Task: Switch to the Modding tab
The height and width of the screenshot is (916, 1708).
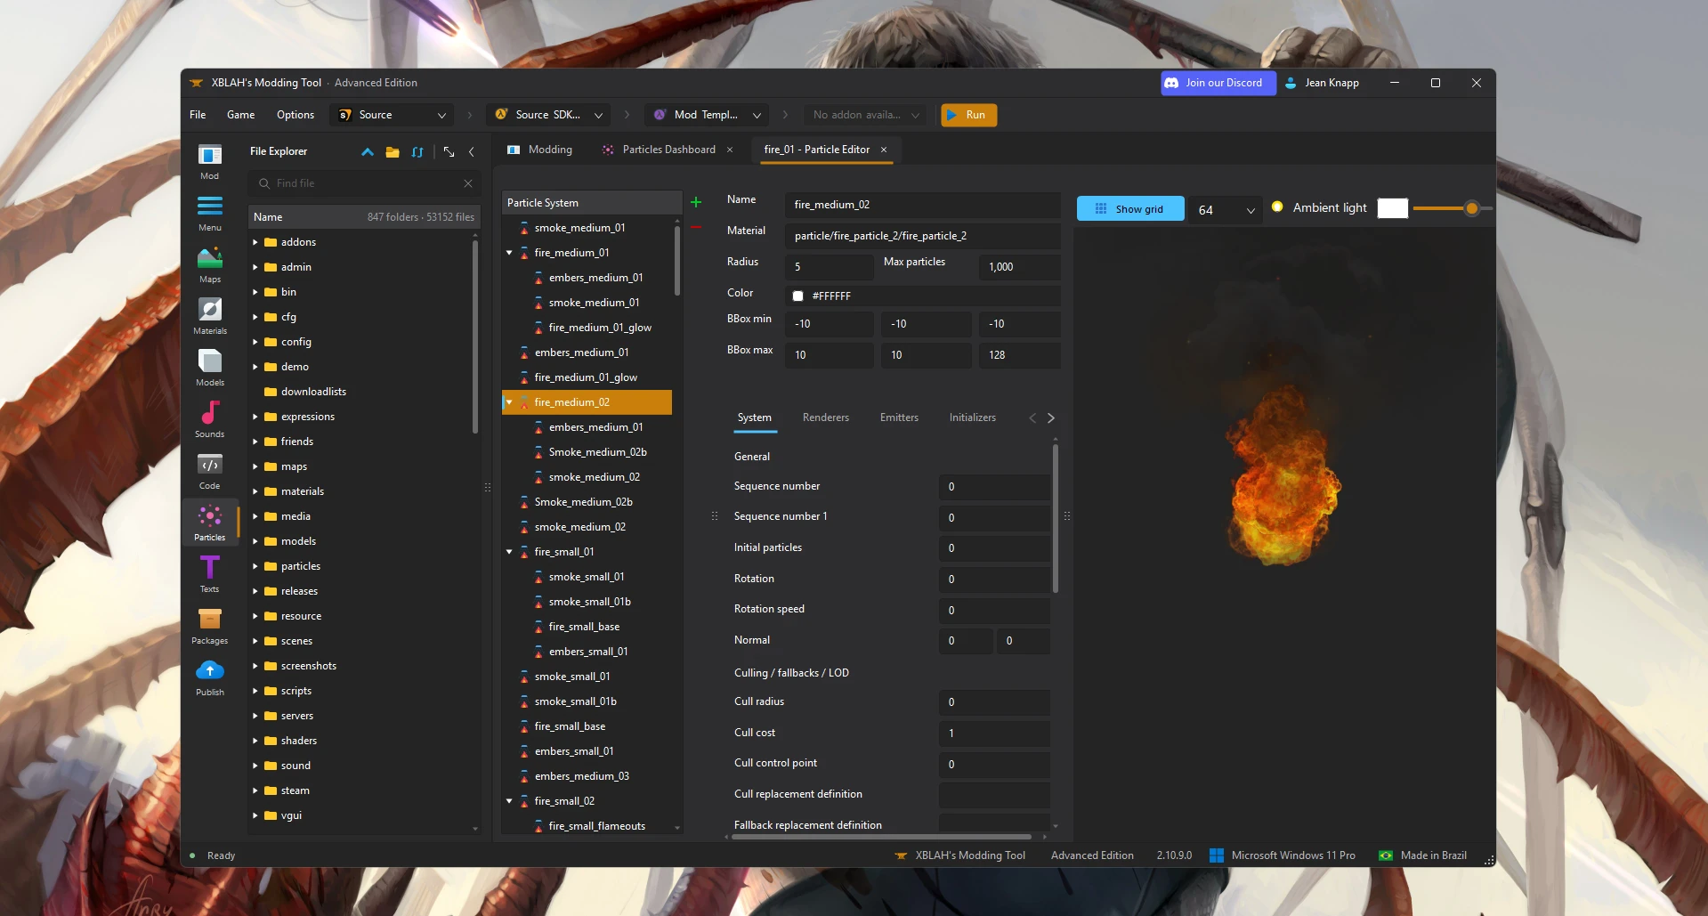Action: pyautogui.click(x=540, y=150)
